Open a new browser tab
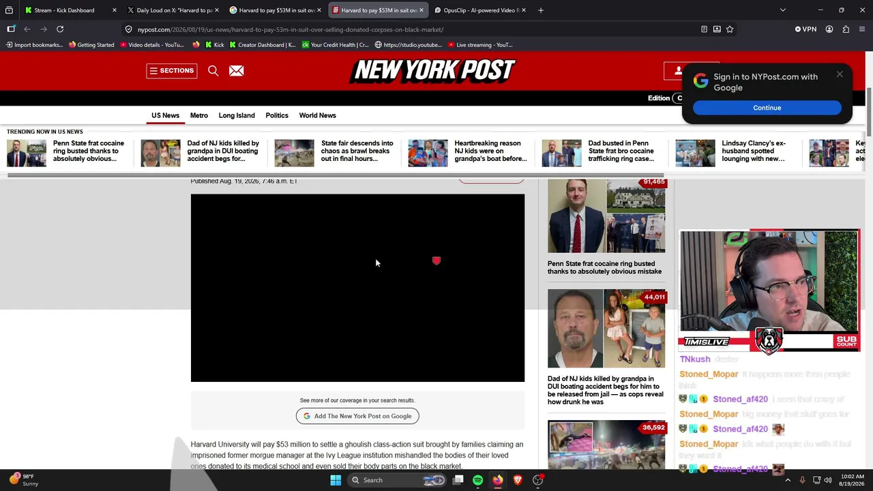Viewport: 873px width, 491px height. coord(541,10)
